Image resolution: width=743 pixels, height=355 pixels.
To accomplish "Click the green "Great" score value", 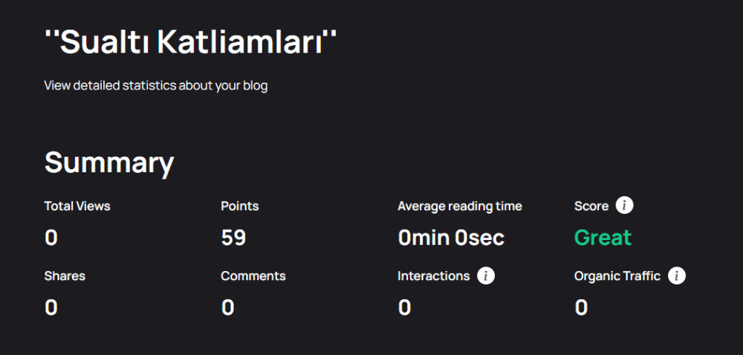I will pyautogui.click(x=603, y=238).
